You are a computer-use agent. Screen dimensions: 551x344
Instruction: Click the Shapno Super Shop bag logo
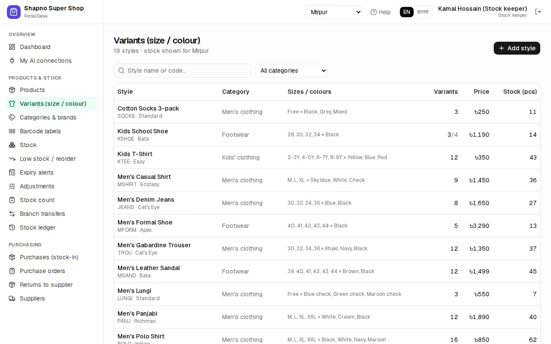[x=14, y=12]
